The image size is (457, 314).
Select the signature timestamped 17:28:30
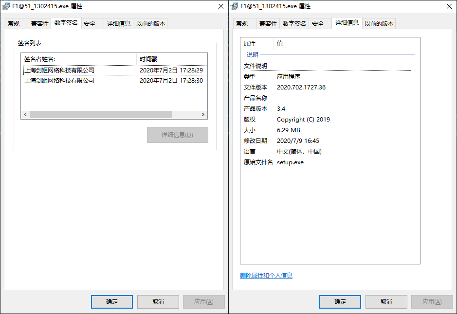tap(97, 80)
